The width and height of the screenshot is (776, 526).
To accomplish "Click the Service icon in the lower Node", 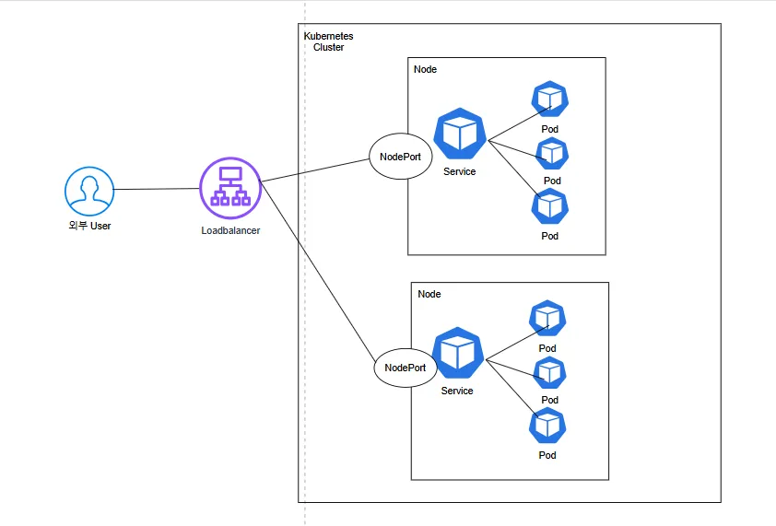I will tap(458, 354).
